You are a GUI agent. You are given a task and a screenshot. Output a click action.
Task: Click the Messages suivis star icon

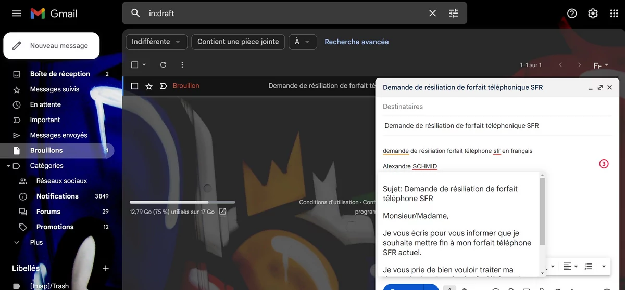[17, 89]
